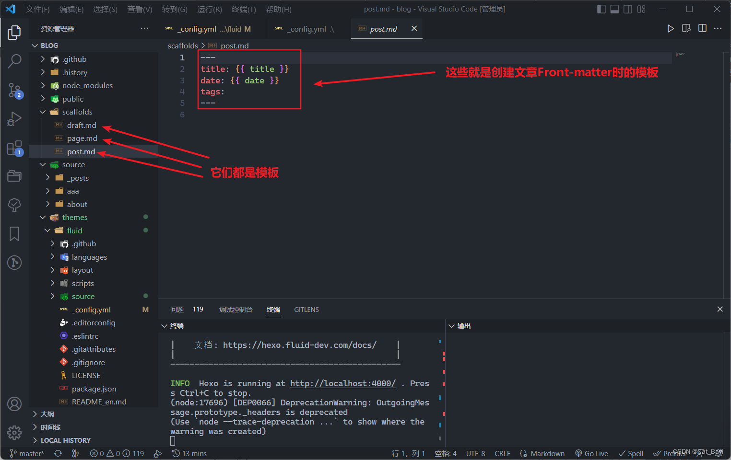The width and height of the screenshot is (731, 460).
Task: Open the localhost:4000 link in terminal
Action: [x=343, y=383]
